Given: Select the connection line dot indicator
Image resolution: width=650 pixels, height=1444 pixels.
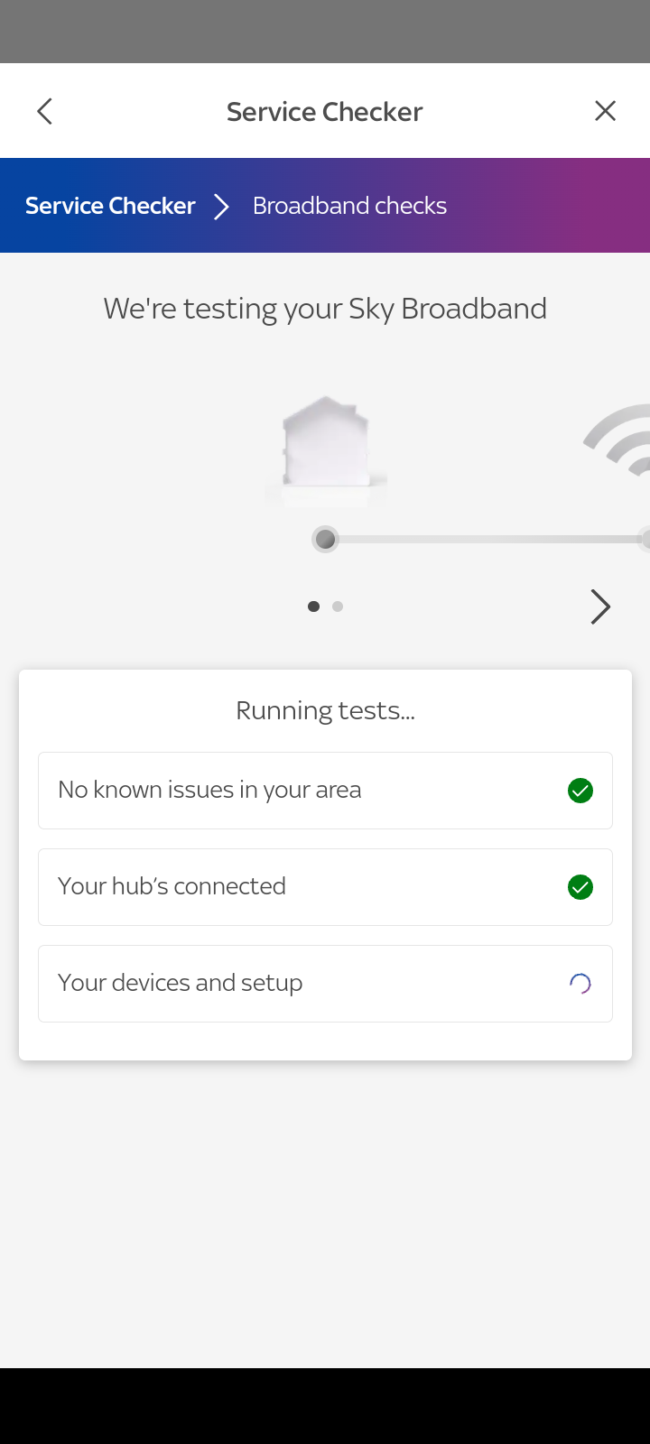Looking at the screenshot, I should 325,539.
